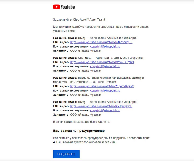Click the text Мы получили жалобу о нарушении

click(101, 29)
